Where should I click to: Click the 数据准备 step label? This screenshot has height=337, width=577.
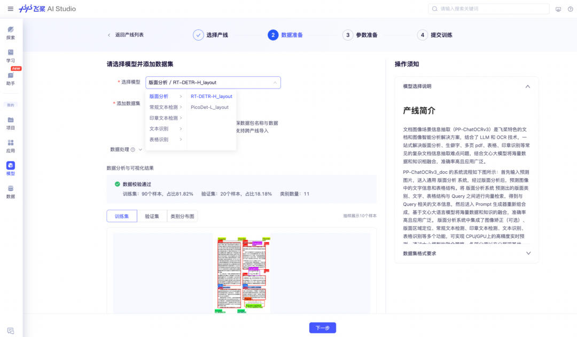click(x=292, y=35)
